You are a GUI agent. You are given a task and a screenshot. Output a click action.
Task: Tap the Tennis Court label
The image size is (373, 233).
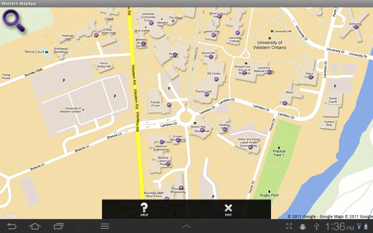pos(34,52)
